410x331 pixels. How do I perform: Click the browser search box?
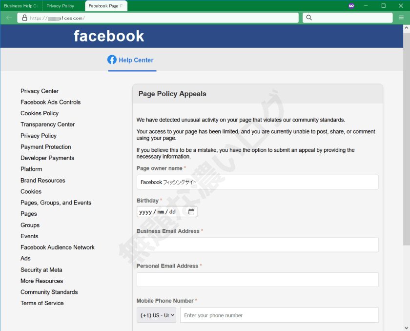point(348,18)
